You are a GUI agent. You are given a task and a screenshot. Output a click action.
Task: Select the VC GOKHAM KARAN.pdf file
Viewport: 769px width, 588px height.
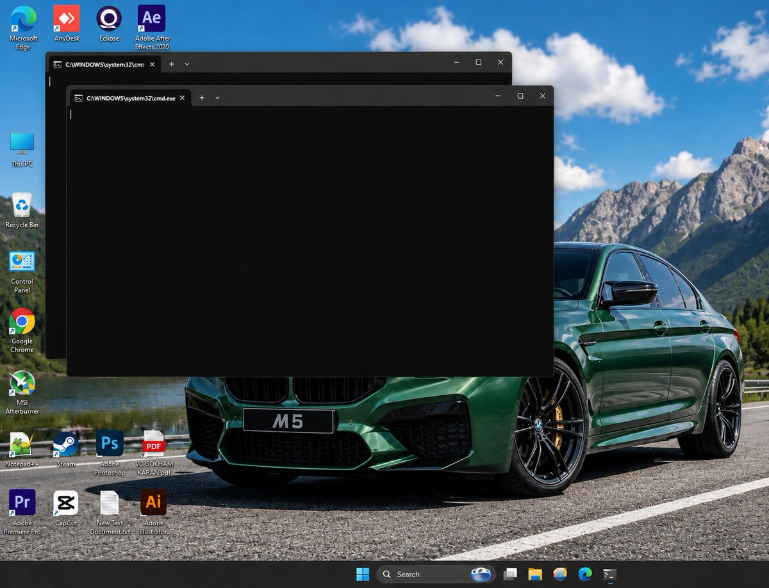154,453
